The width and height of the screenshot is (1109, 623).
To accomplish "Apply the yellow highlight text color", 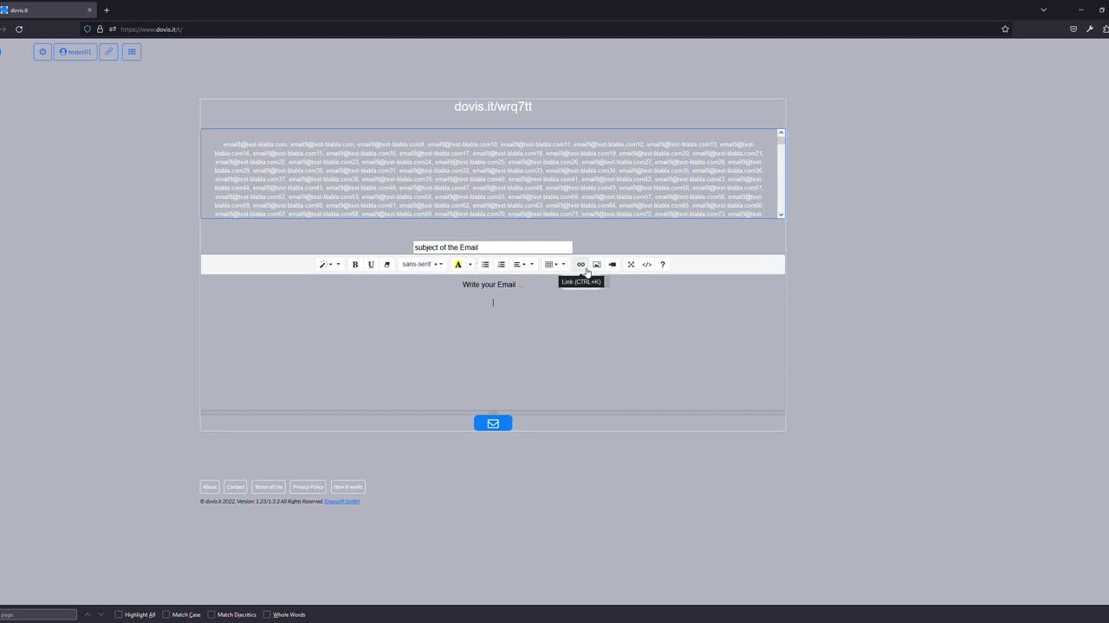I will click(x=458, y=265).
